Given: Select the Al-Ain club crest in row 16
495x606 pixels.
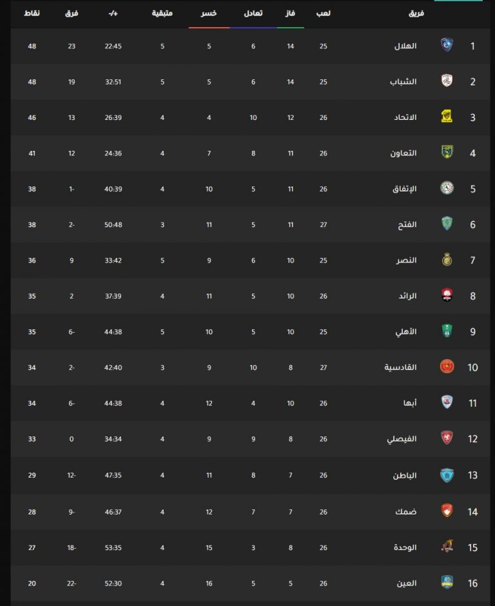Looking at the screenshot, I should 447,582.
